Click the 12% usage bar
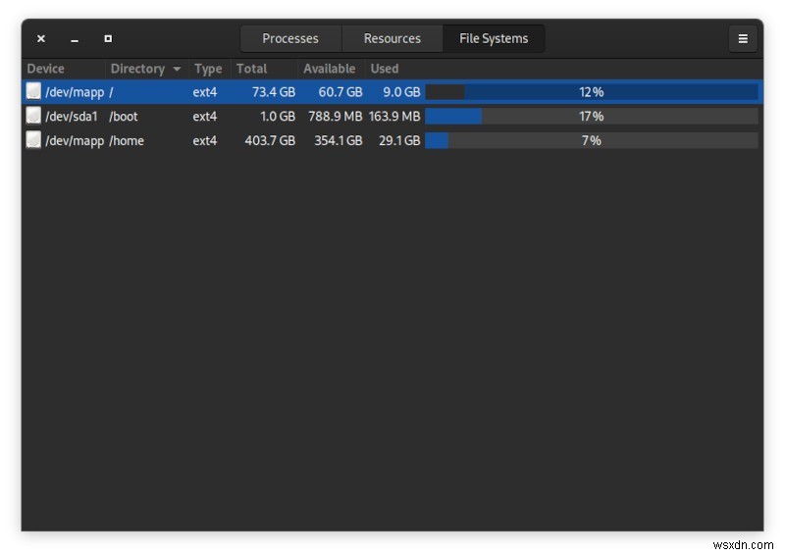This screenshot has width=785, height=555. 592,92
